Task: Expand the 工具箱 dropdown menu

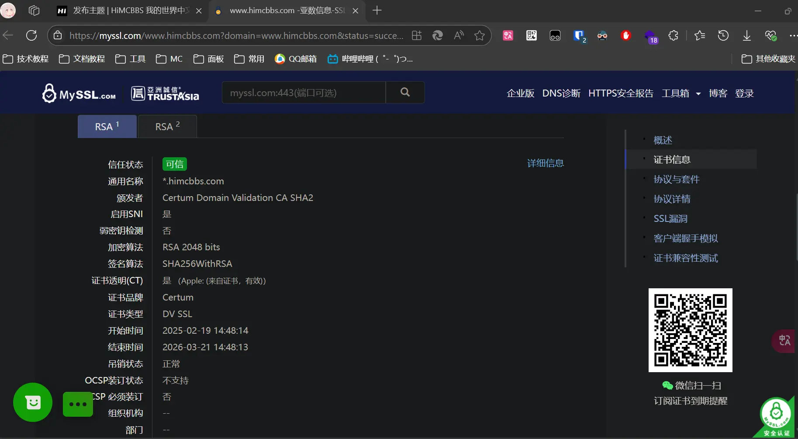Action: 681,93
